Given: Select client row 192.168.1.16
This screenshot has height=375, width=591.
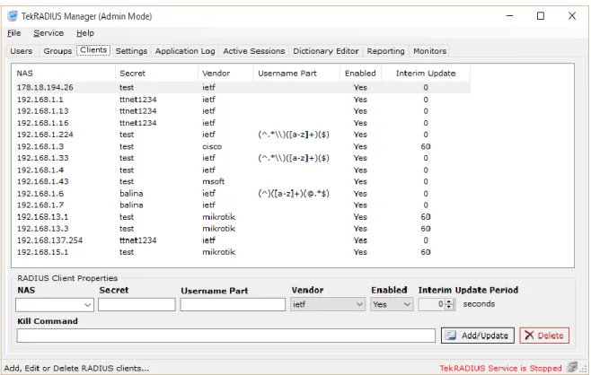Looking at the screenshot, I should 242,123.
